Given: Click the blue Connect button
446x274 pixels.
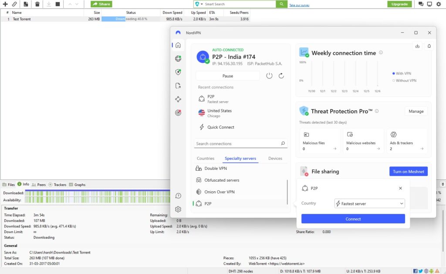Looking at the screenshot, I should click(353, 219).
